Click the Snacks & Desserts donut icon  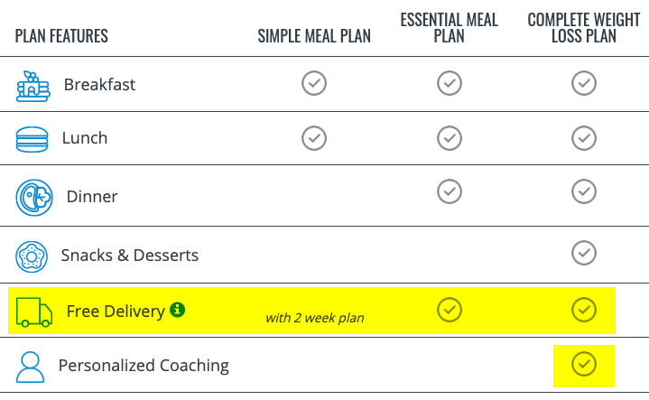[32, 256]
